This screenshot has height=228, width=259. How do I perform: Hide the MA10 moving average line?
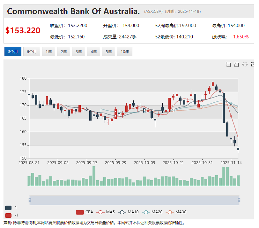click(128, 212)
